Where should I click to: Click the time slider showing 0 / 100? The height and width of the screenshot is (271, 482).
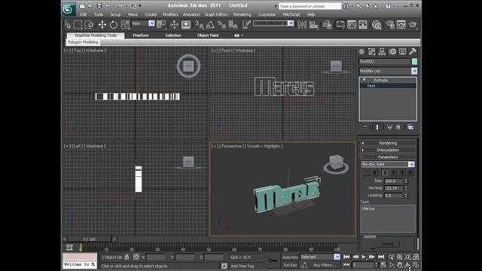(89, 239)
